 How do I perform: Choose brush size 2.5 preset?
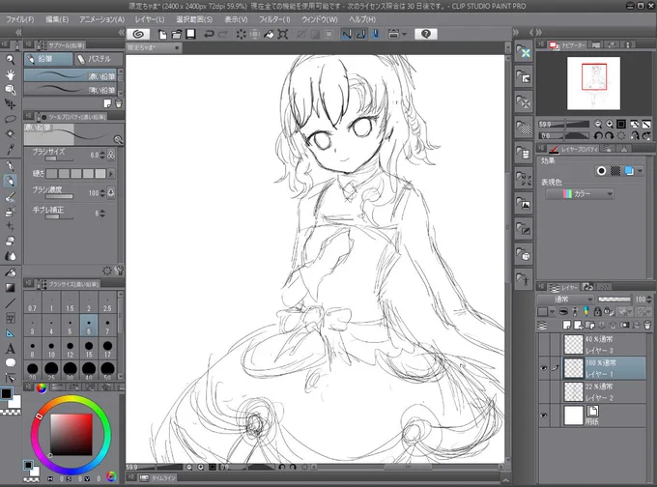[x=107, y=303]
